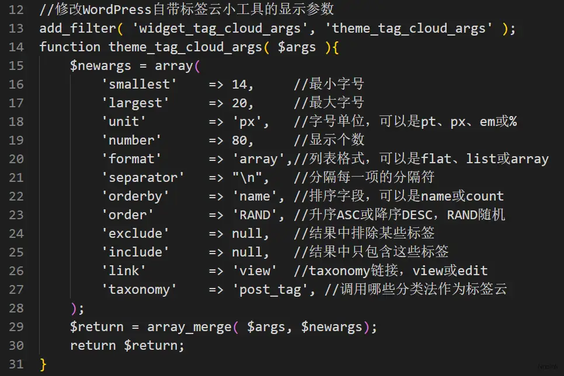Click the 'post_tag' taxonomy value
Viewport: 564px width, 376px height.
(x=270, y=290)
